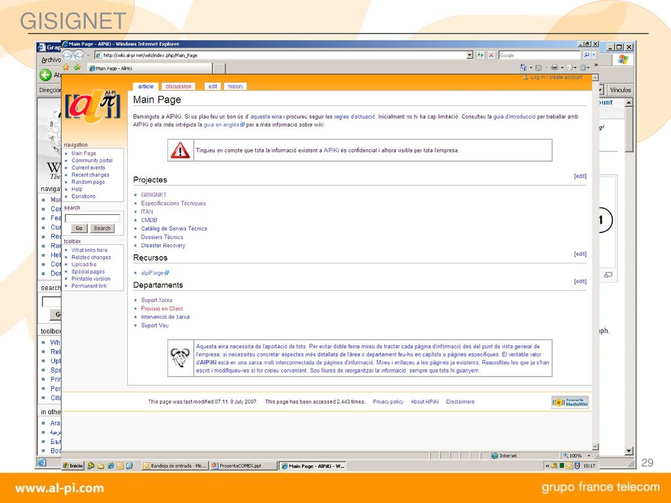Open Provisió en Client department link

pos(162,308)
